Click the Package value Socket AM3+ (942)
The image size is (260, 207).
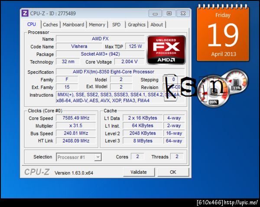coord(100,54)
